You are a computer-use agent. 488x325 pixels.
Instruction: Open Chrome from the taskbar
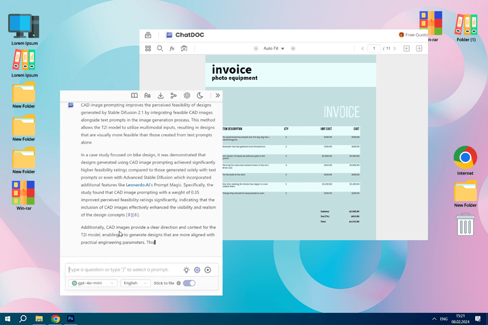55,318
